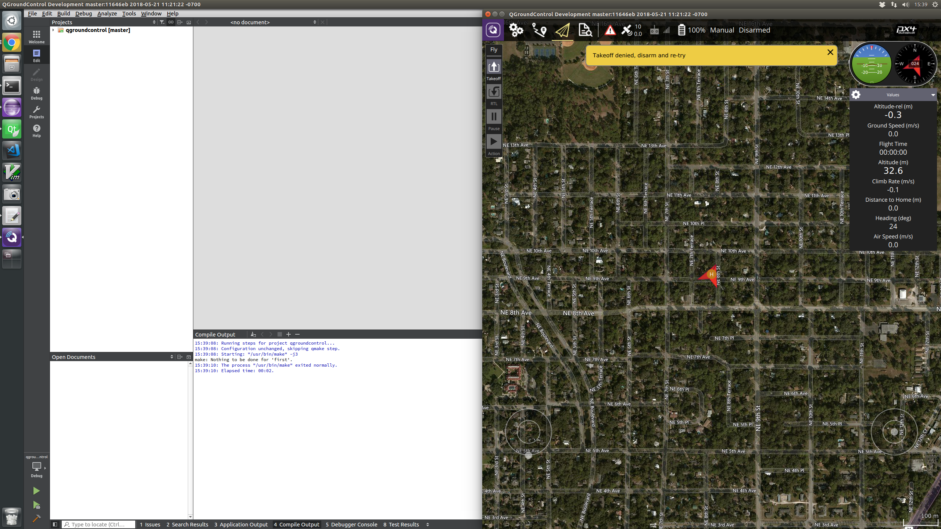Switch to 1 Issues output pane

(x=150, y=525)
